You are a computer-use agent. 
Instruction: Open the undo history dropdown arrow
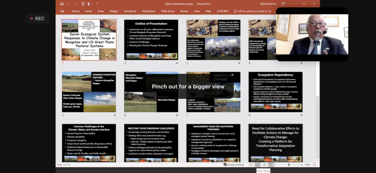pyautogui.click(x=72, y=4)
